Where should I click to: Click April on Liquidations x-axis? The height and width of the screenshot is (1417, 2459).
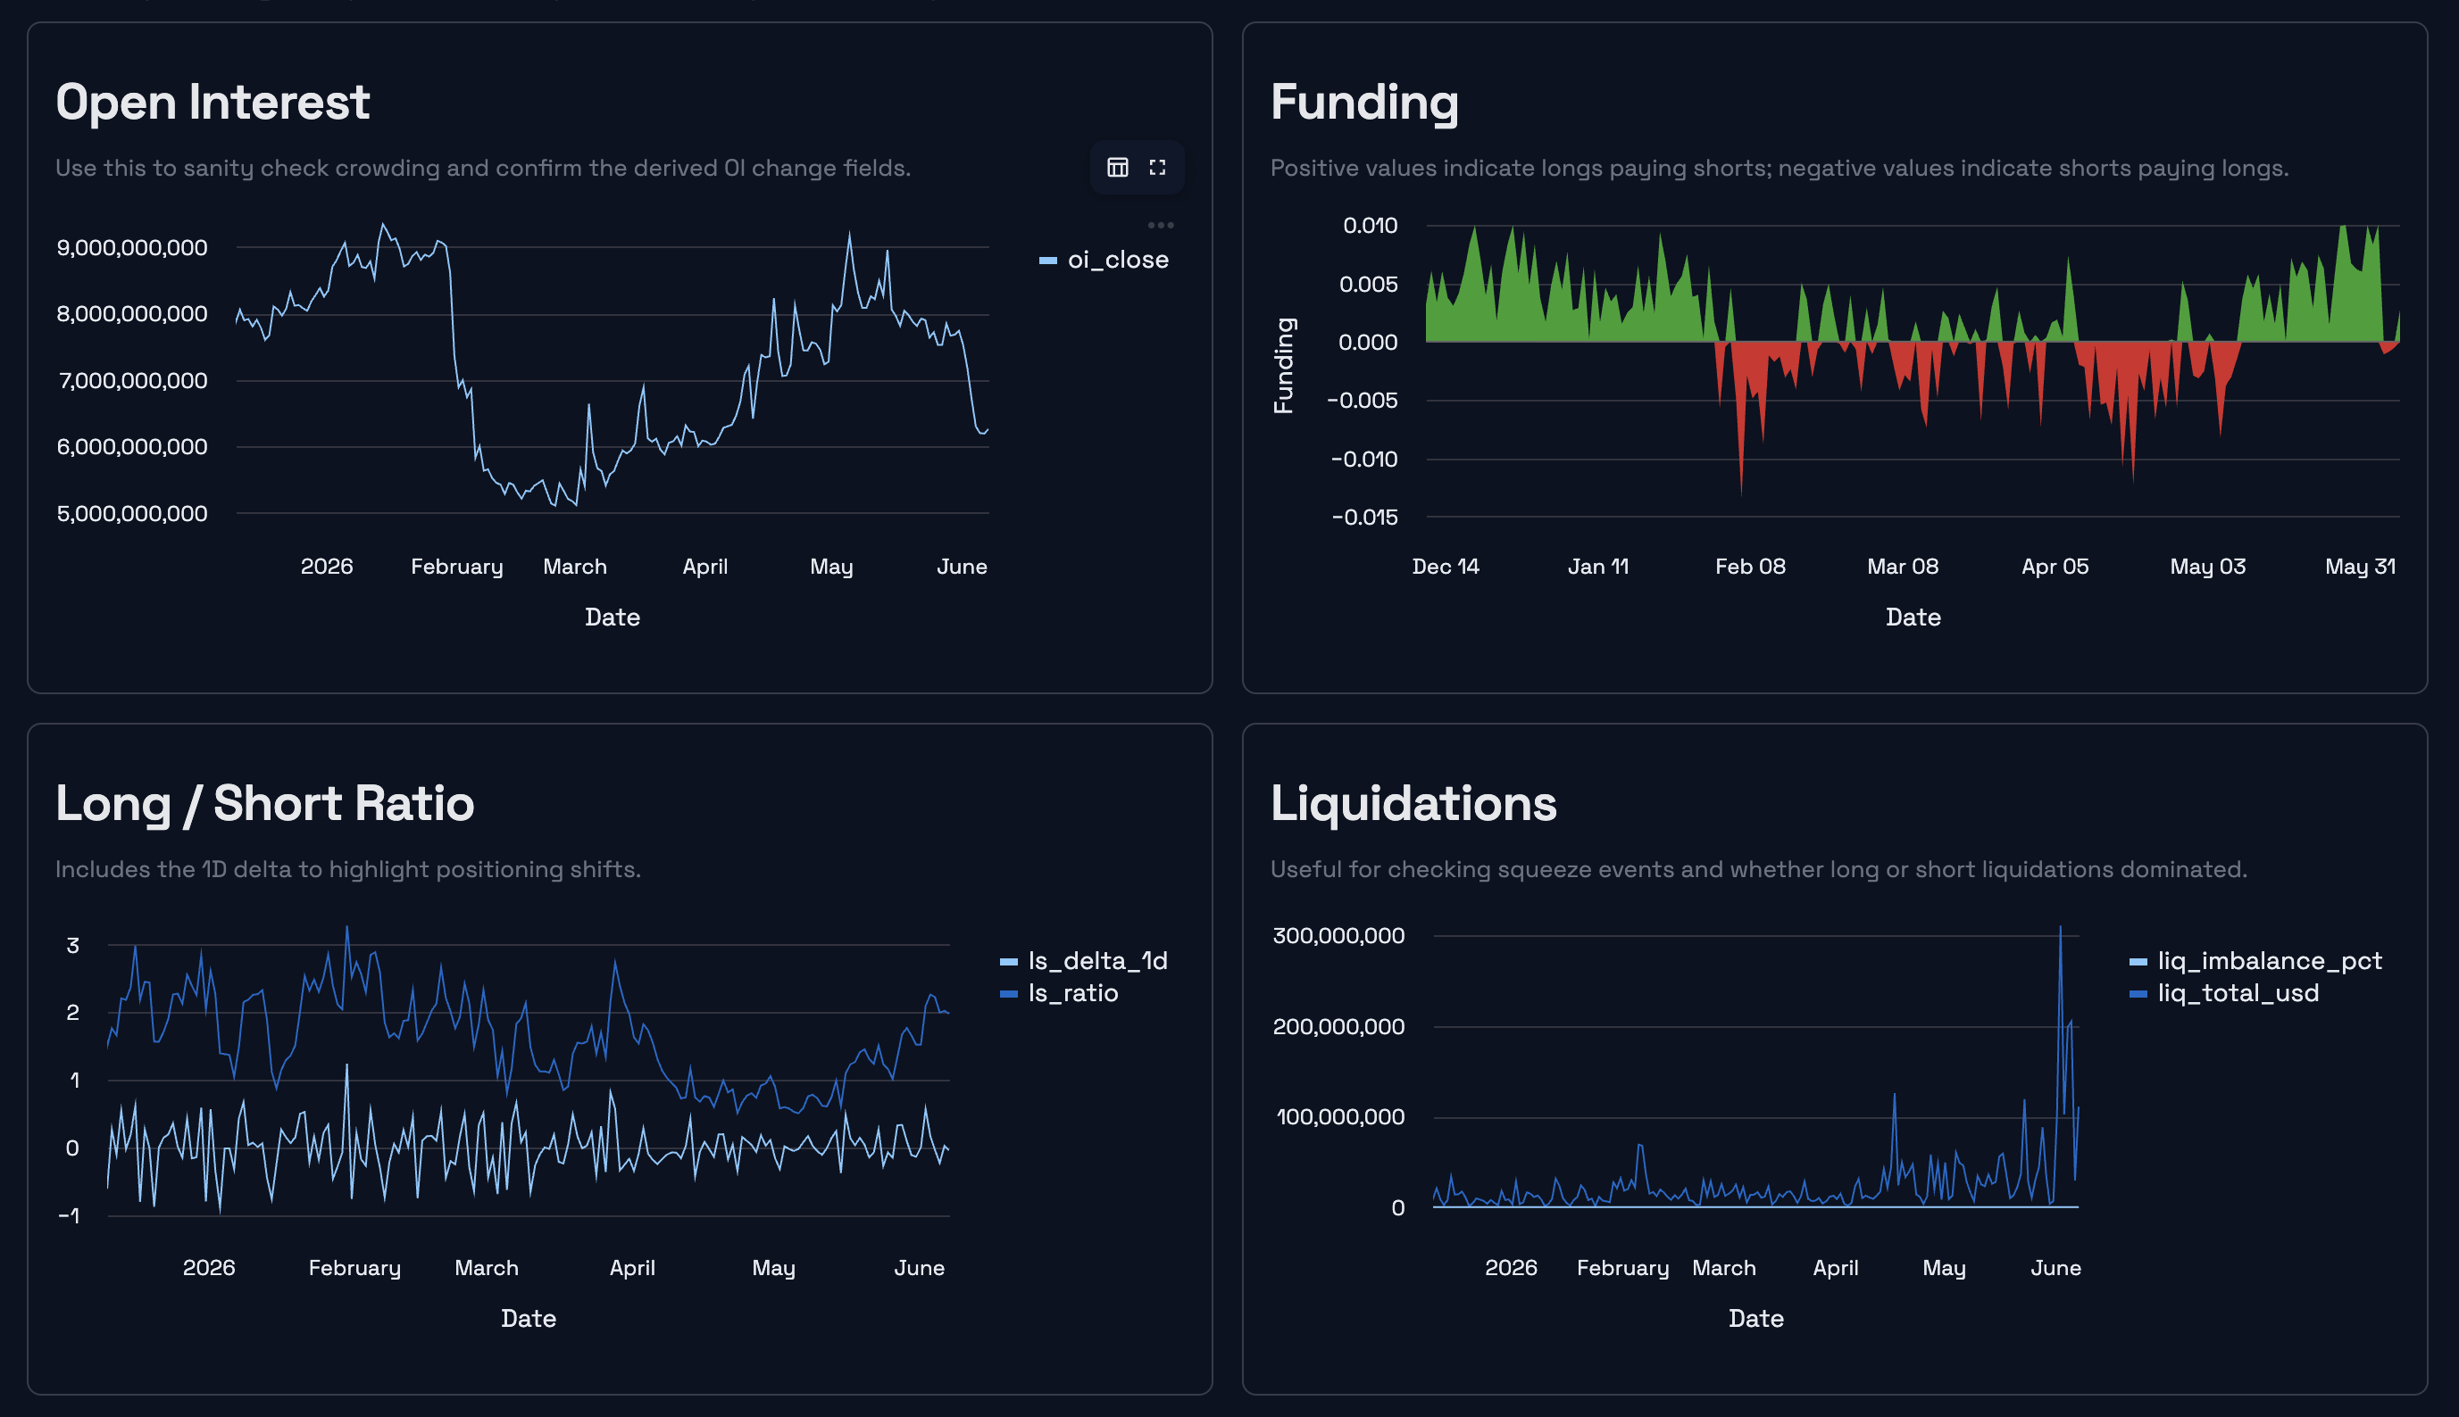click(x=1835, y=1267)
